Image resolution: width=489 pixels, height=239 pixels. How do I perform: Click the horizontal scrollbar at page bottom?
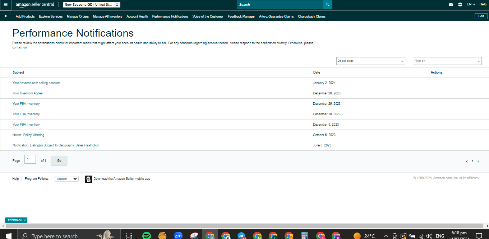[x=244, y=226]
